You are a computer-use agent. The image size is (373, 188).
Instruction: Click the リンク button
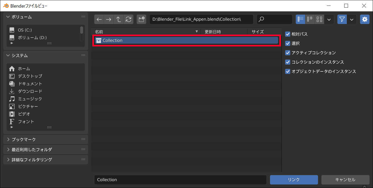(294, 180)
